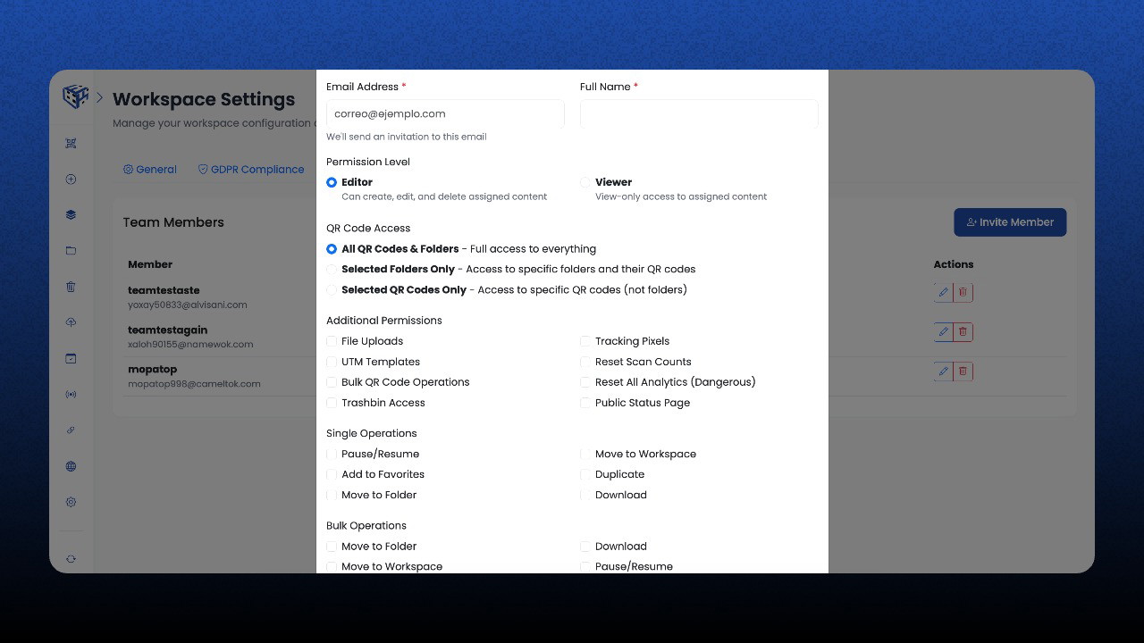The width and height of the screenshot is (1144, 643).
Task: Open the trash bin icon in sidebar
Action: (71, 287)
